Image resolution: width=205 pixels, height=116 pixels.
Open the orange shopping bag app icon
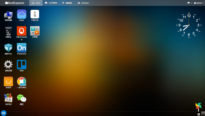click(8, 81)
